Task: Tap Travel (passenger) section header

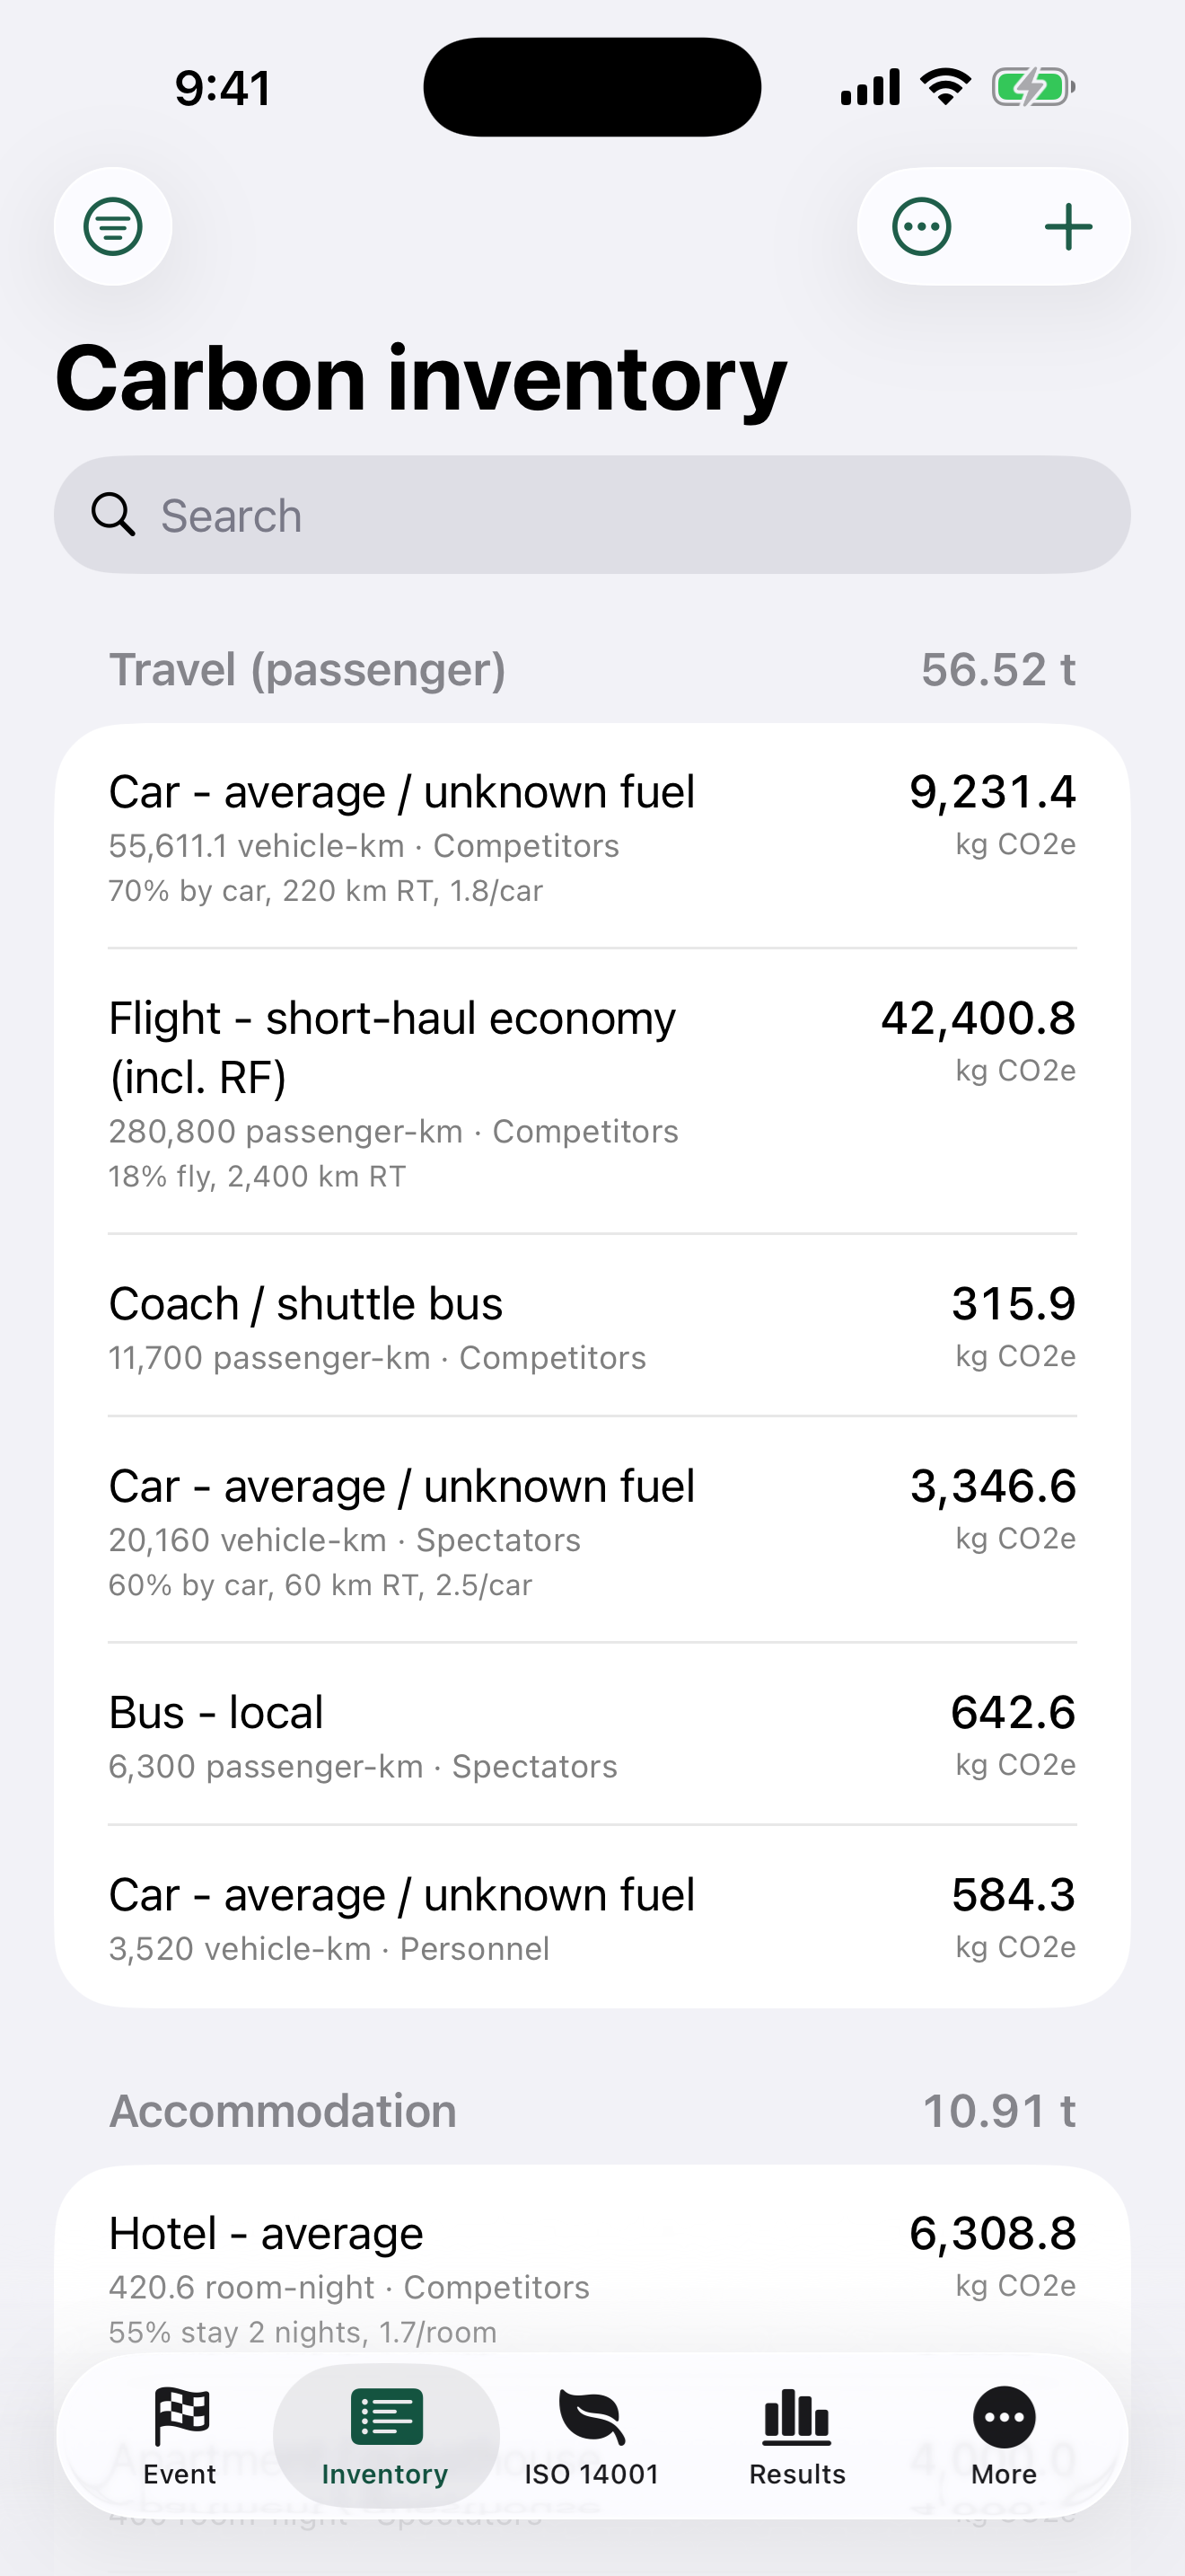Action: [307, 669]
